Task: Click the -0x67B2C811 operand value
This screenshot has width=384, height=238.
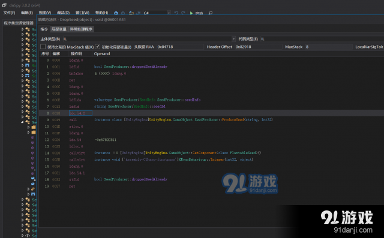Action: click(106, 140)
